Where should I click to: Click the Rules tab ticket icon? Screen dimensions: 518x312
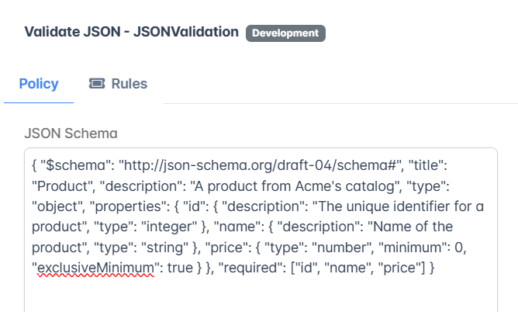[97, 84]
